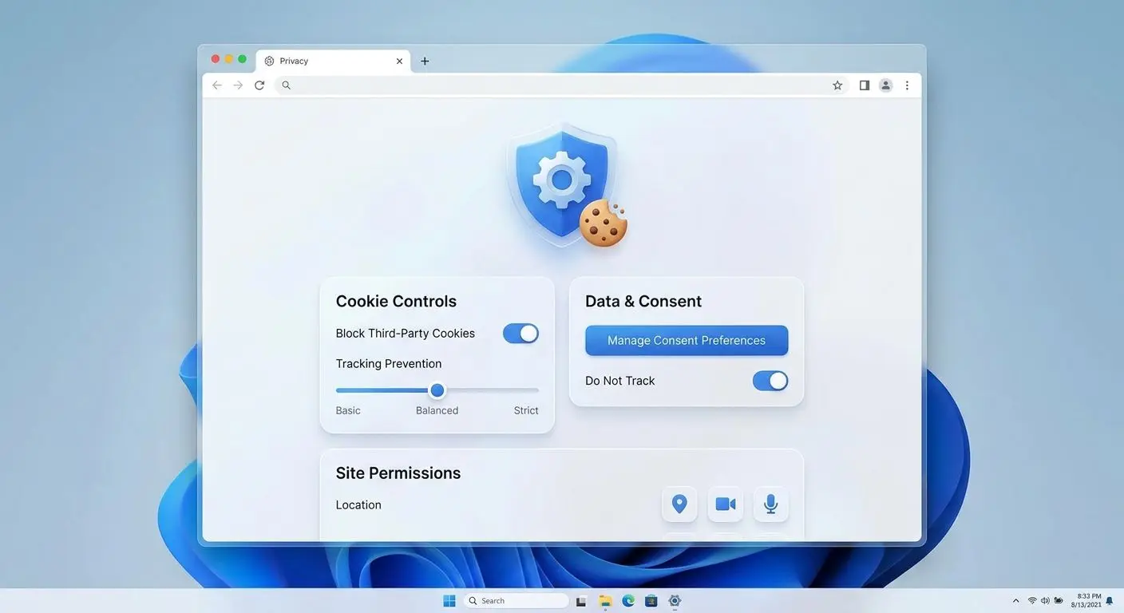Click the shield and cookie privacy logo

(x=567, y=185)
